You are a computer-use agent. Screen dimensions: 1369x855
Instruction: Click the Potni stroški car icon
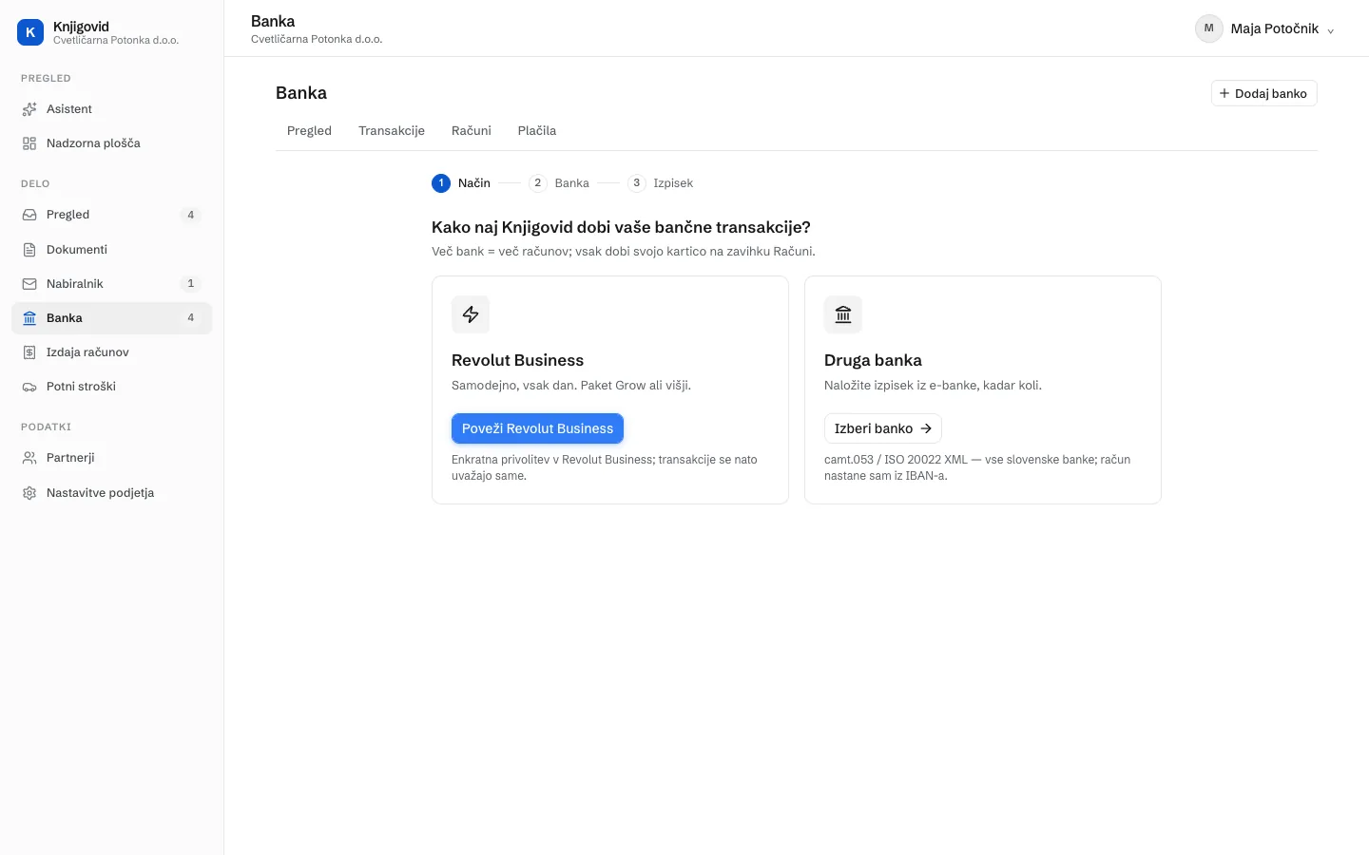coord(29,387)
